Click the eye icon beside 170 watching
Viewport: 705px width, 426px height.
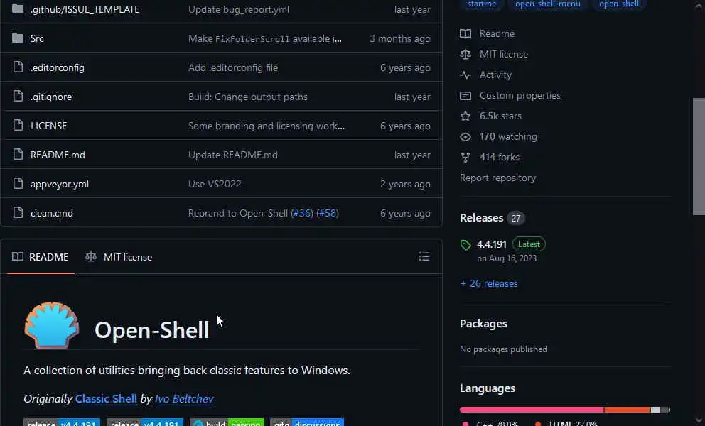pos(465,137)
